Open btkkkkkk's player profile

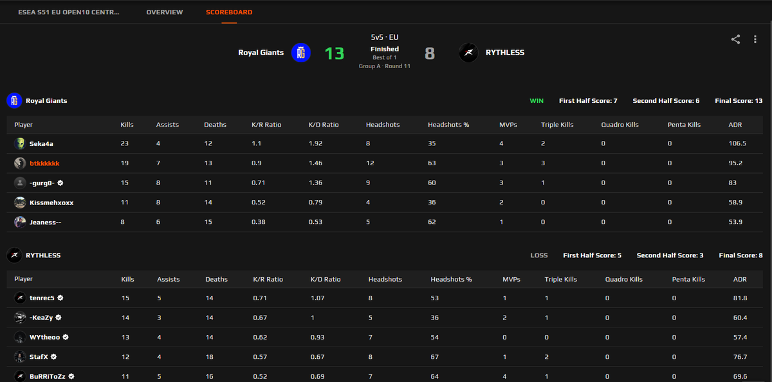point(44,163)
